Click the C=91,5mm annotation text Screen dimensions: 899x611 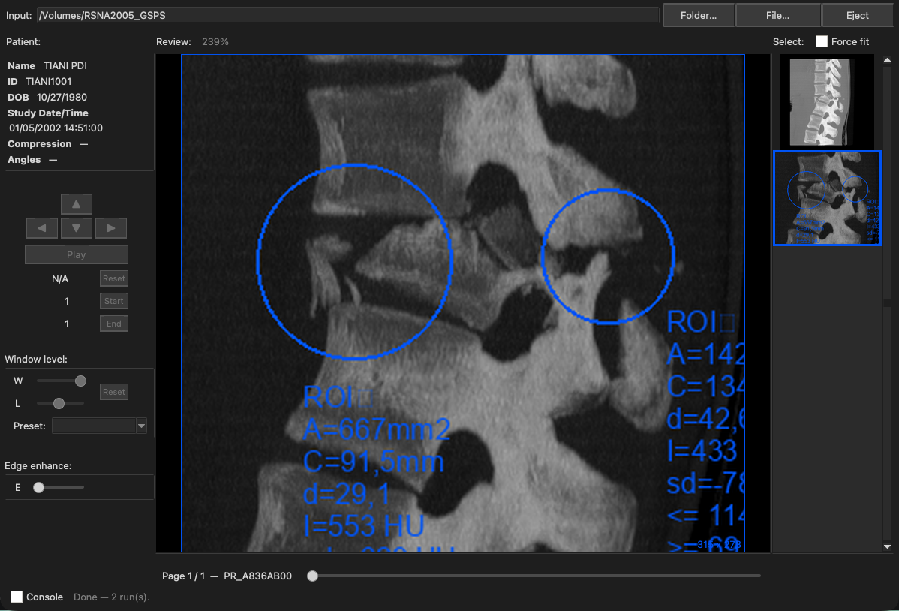(374, 462)
